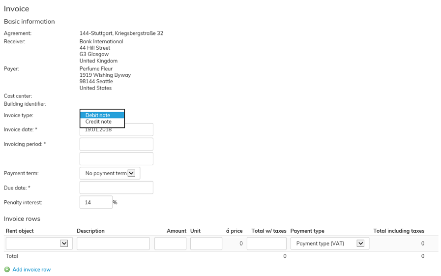Image resolution: width=441 pixels, height=276 pixels.
Task: Click the á price column header
Action: [x=234, y=231]
